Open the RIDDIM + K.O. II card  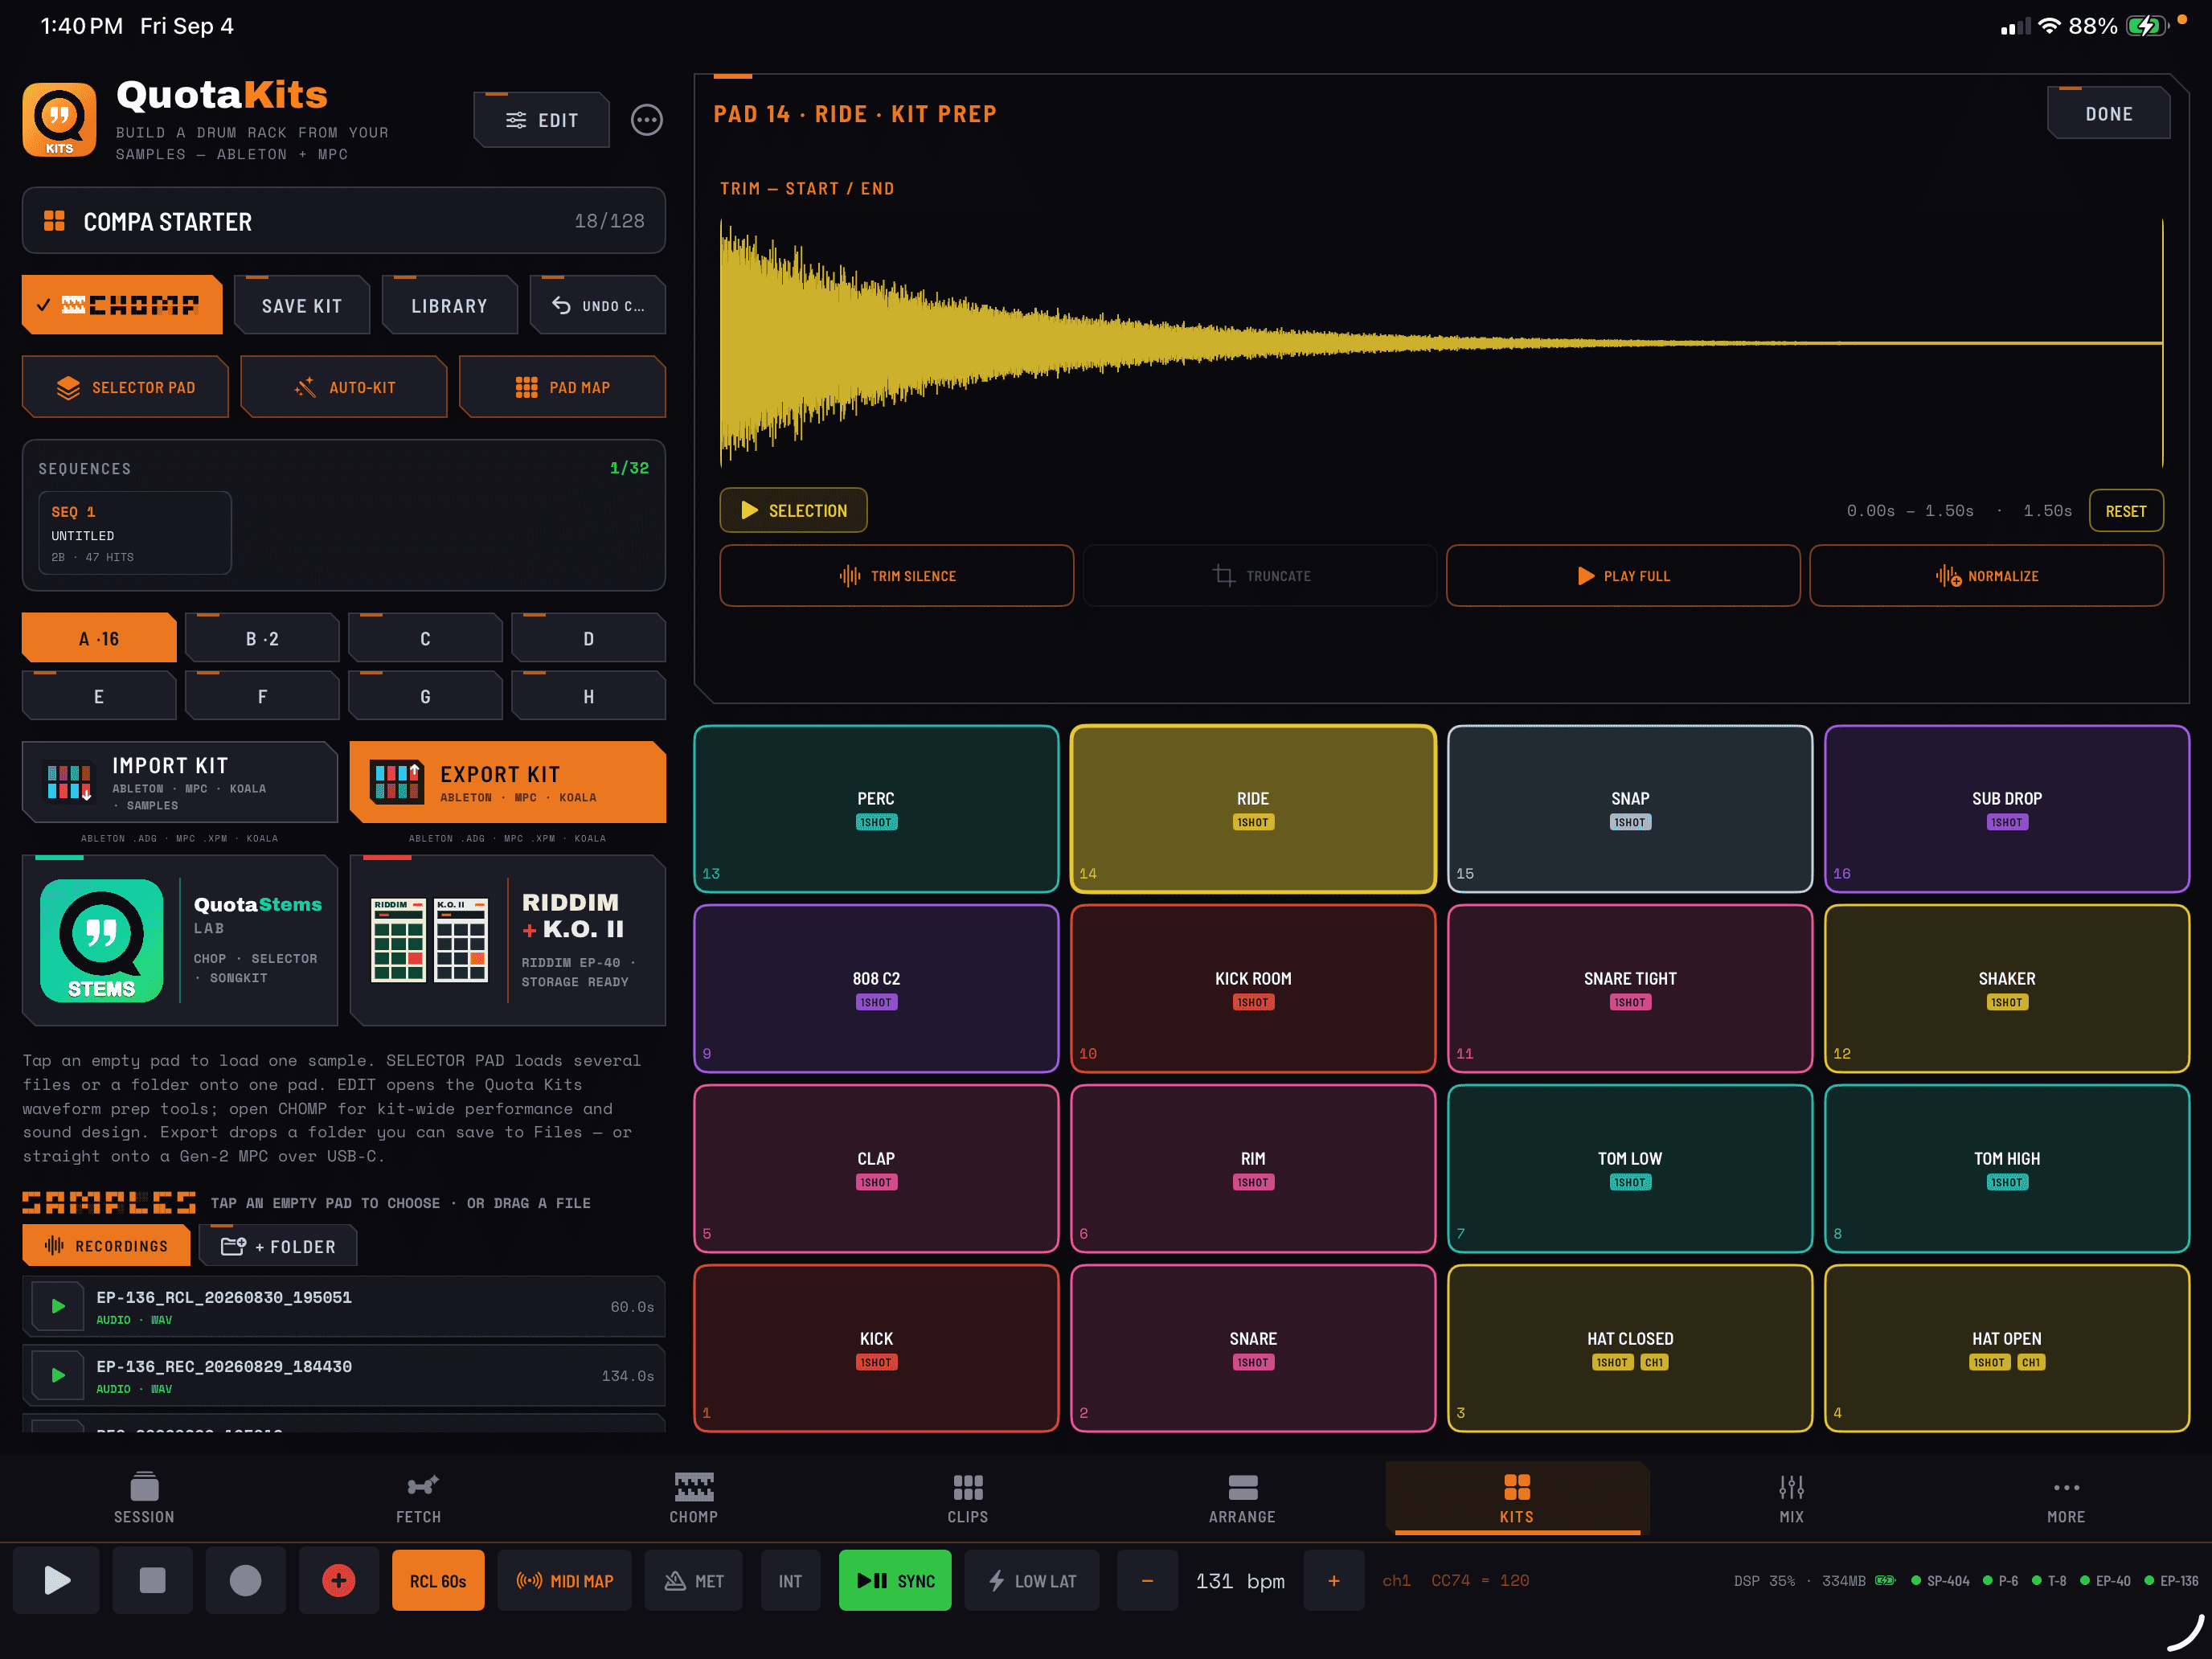508,940
